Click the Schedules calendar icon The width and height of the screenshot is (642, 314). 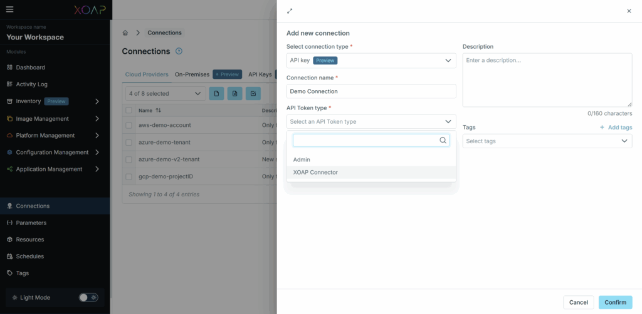(10, 256)
